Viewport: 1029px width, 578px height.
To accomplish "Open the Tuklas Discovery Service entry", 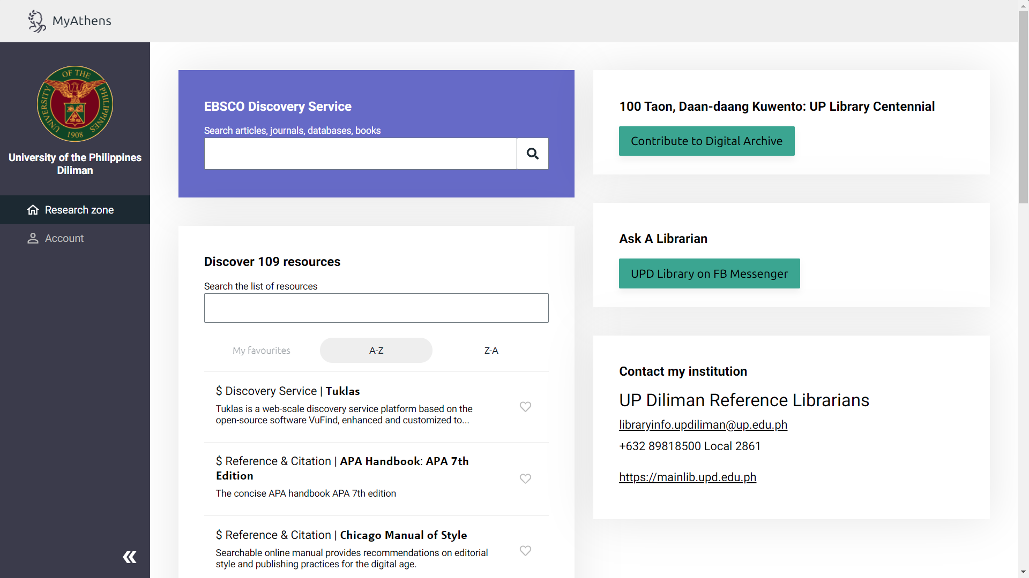I will click(x=288, y=391).
